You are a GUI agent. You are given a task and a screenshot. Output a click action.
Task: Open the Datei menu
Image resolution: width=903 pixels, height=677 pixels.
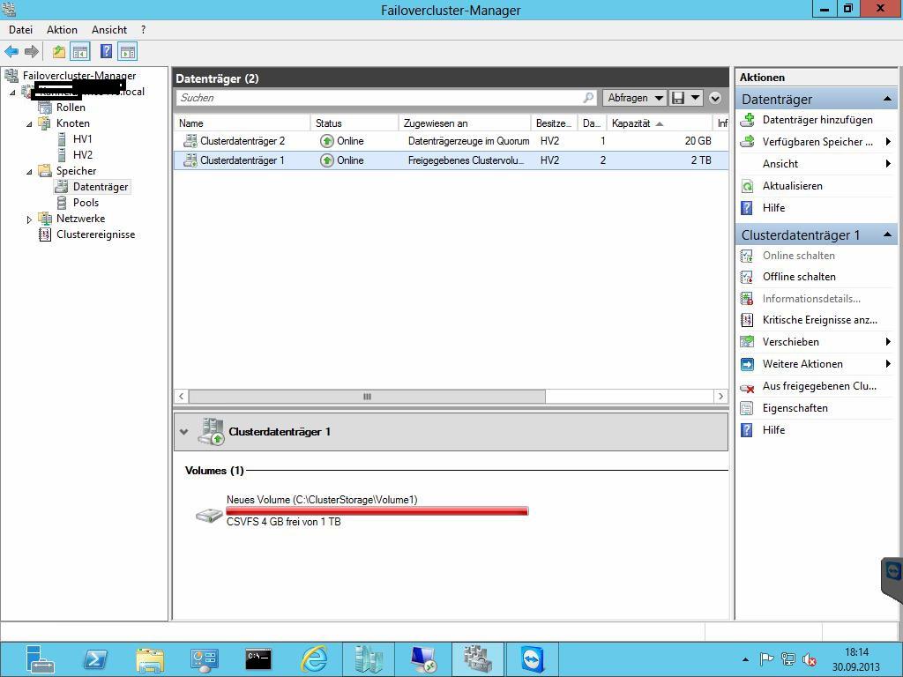21,30
